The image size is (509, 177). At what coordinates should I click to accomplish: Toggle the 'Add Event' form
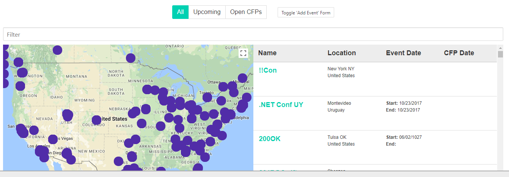click(x=306, y=12)
